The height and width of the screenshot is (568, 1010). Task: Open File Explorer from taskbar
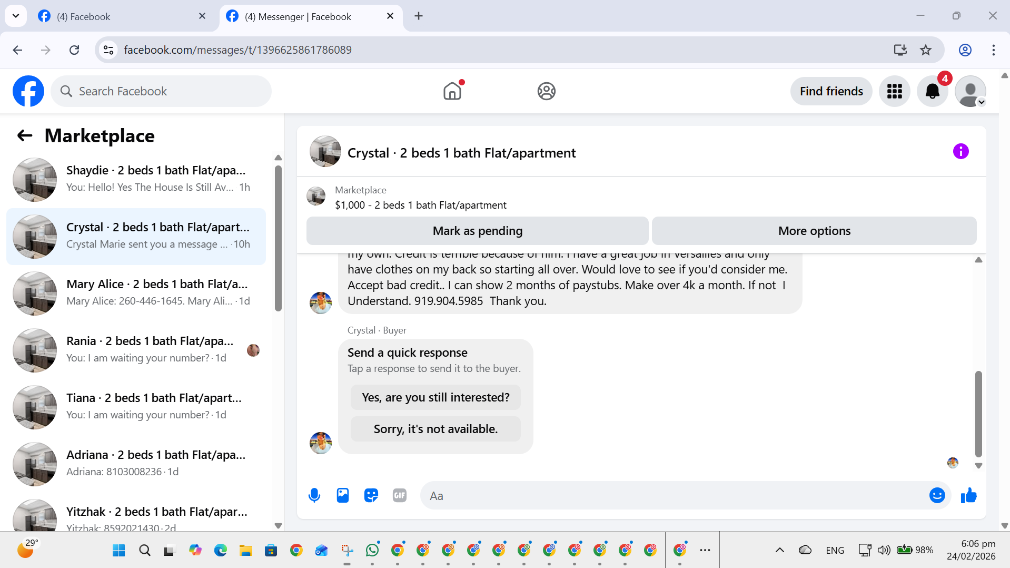246,550
